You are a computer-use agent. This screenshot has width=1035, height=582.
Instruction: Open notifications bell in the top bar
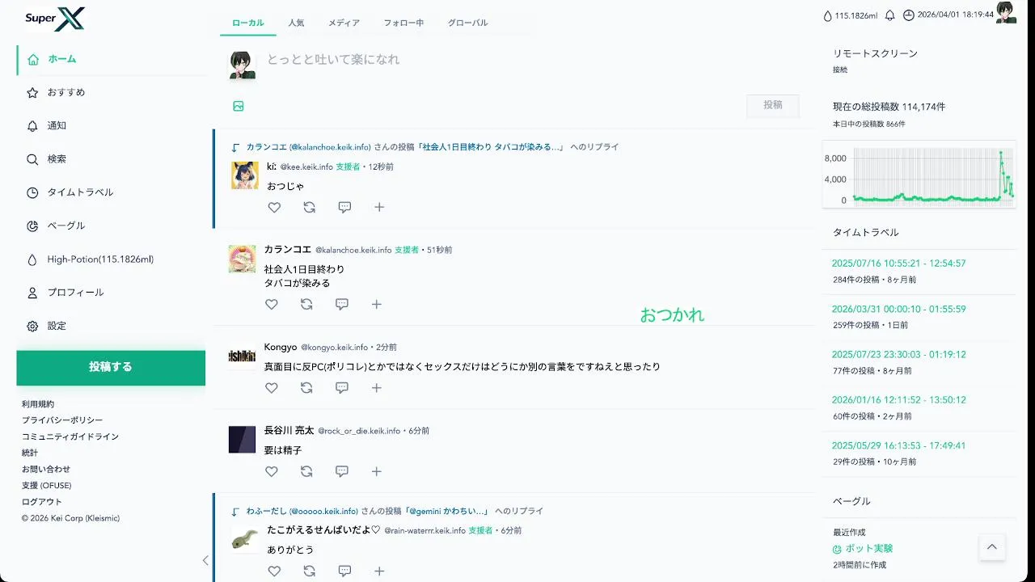[x=890, y=15]
